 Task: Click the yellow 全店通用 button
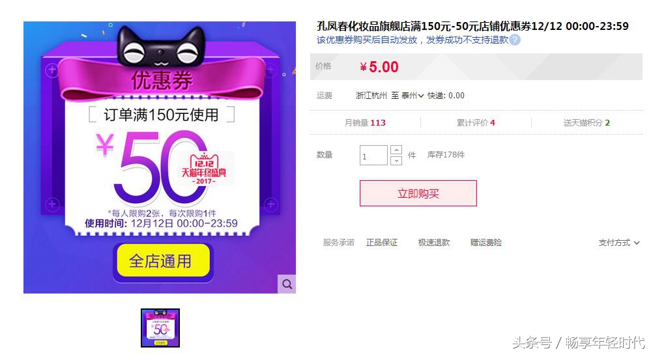(x=163, y=261)
